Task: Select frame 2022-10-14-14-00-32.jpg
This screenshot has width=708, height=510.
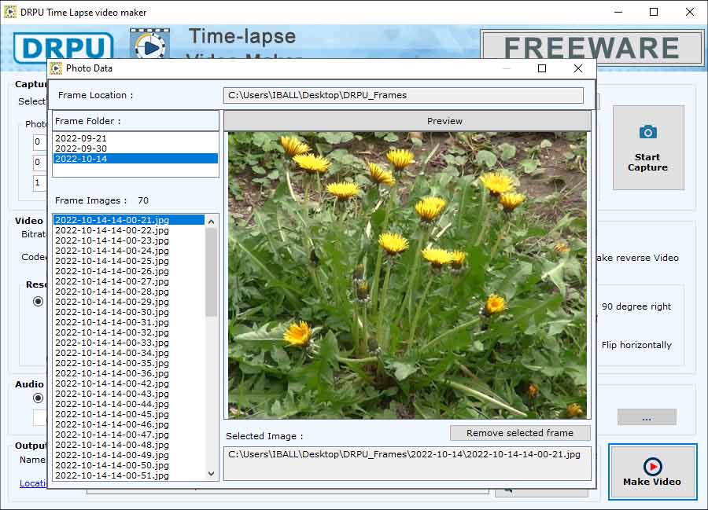Action: point(129,332)
